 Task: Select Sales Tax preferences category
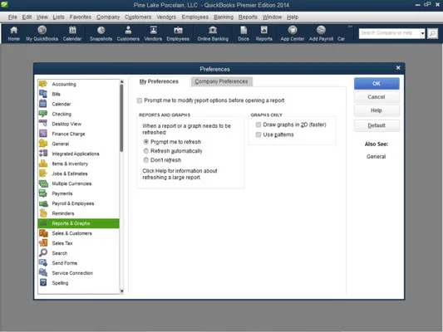(x=78, y=243)
